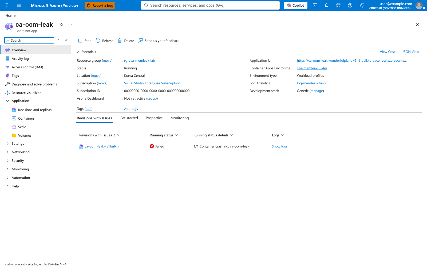
Task: Open the Azure portal apps grid icon
Action: (x=6, y=5)
